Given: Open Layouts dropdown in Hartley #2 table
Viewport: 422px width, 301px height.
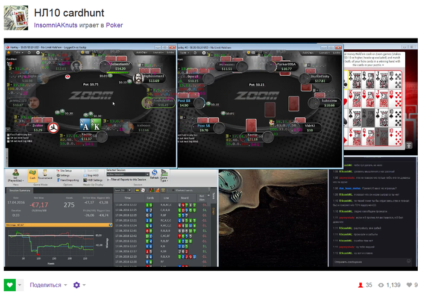Looking at the screenshot, I should click(x=324, y=53).
